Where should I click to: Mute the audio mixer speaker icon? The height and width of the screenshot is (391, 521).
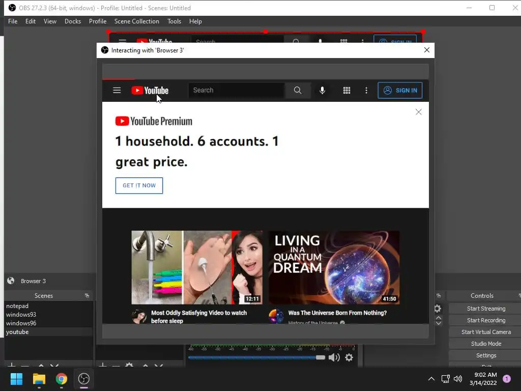coord(334,357)
